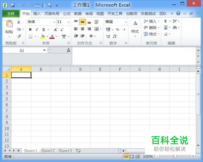Switch to Page Break Preview in status bar

[x=138, y=156]
